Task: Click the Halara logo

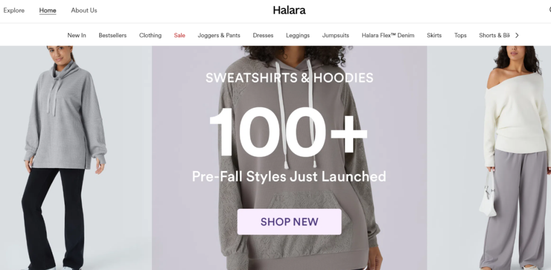Action: pyautogui.click(x=289, y=10)
